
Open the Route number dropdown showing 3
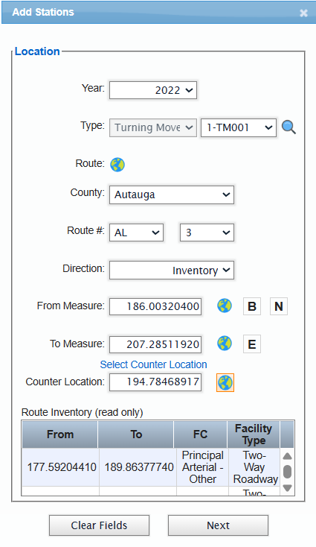point(207,233)
